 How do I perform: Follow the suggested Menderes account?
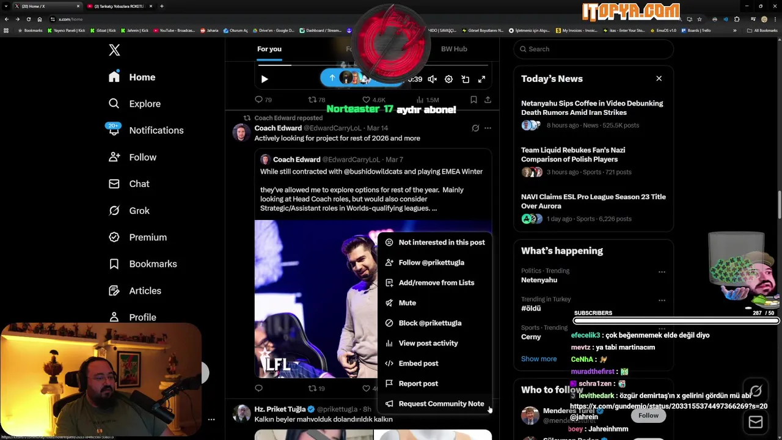(x=648, y=416)
